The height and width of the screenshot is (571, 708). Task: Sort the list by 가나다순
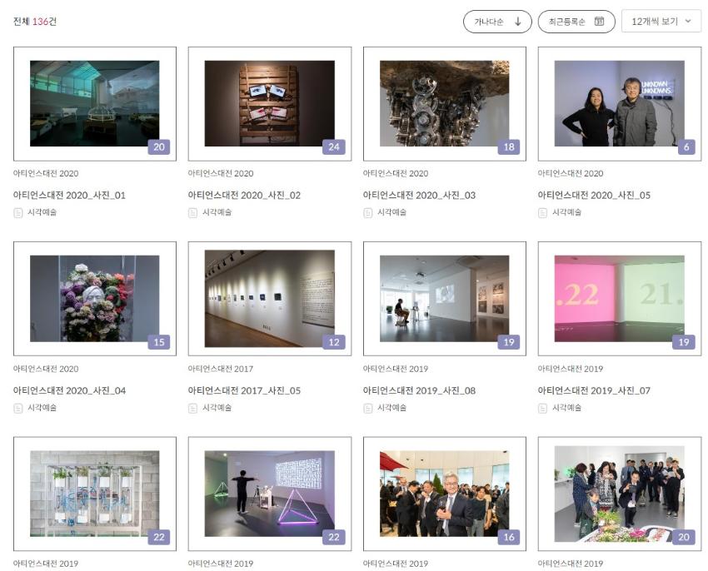tap(490, 22)
